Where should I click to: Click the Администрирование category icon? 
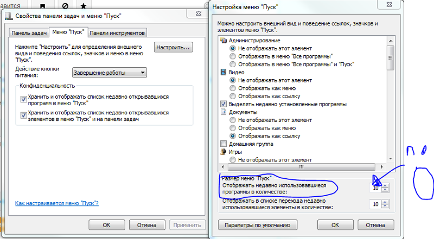coord(223,41)
